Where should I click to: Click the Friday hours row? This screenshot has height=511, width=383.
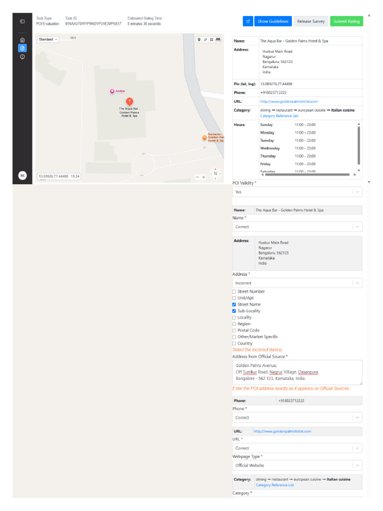pyautogui.click(x=288, y=164)
